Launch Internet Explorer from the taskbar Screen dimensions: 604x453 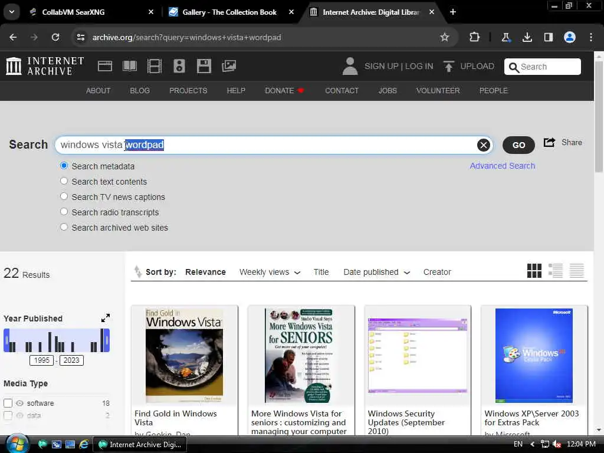(x=84, y=445)
